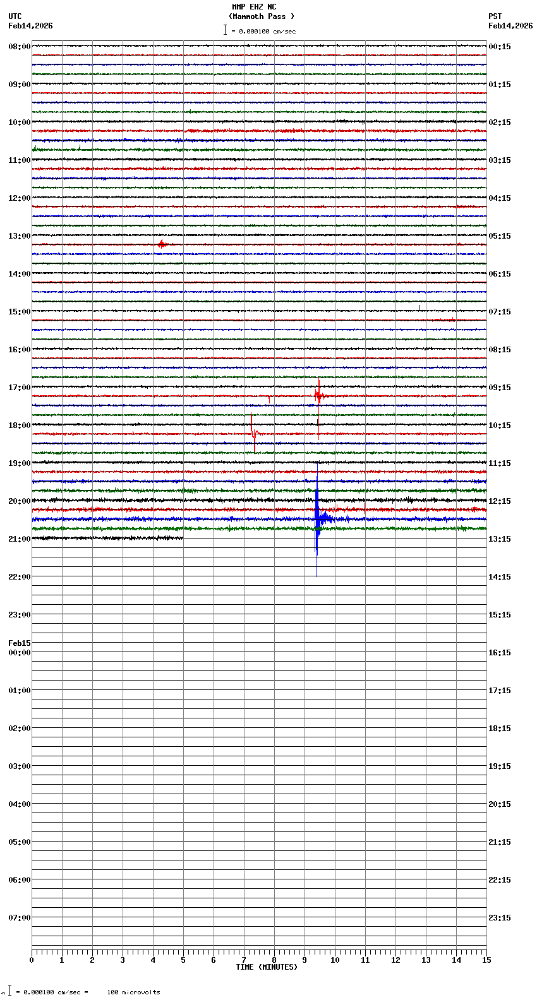Click the '13:00' UTC time label
Viewport: 537px width, 1000px height.
20,236
